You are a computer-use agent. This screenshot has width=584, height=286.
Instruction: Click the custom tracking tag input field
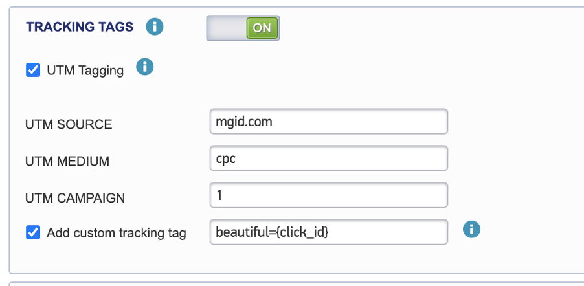328,232
